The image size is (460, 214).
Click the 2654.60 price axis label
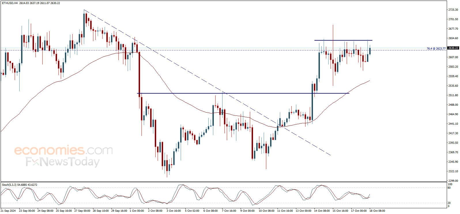click(x=453, y=38)
